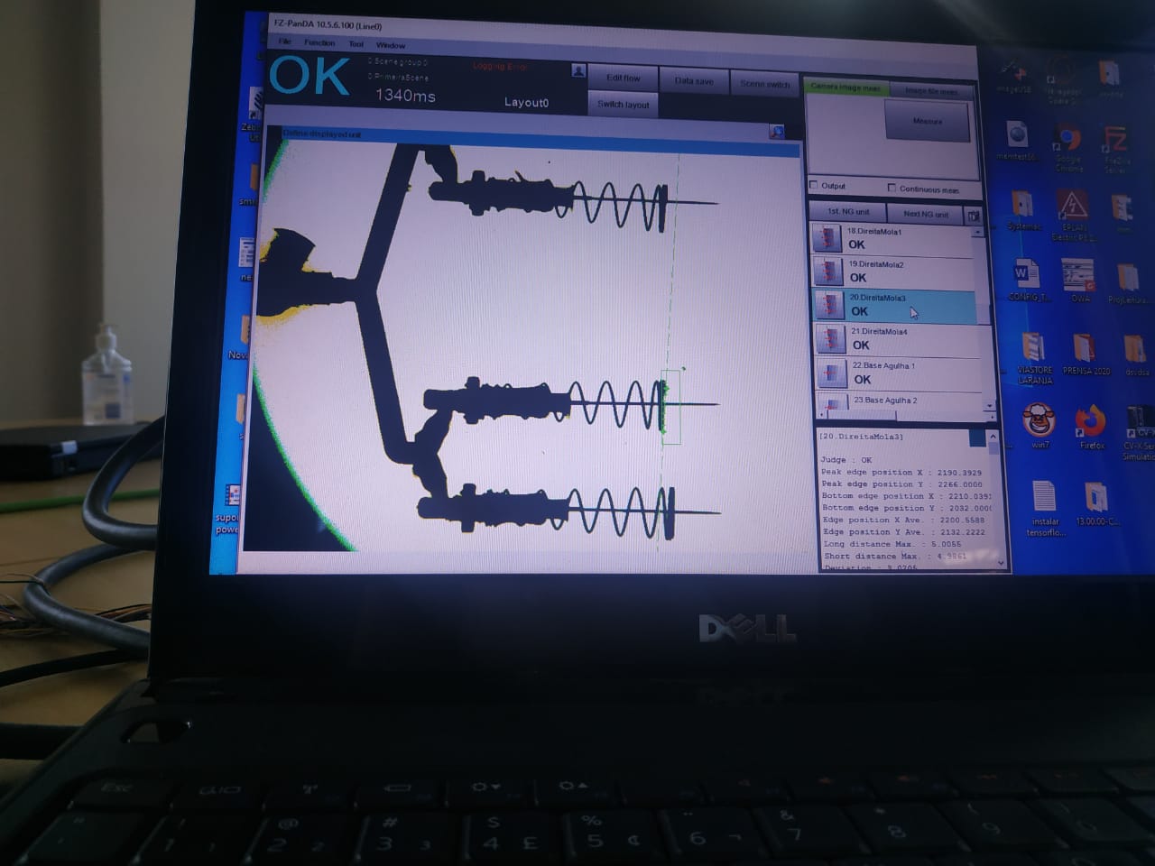The height and width of the screenshot is (866, 1155).
Task: Select the 18.DireitaMola1 result row
Action: click(893, 238)
